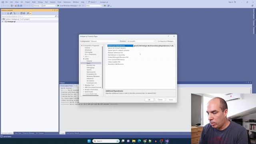Open the Configuration dropdown in Property Pages
Image resolution: width=256 pixels, height=144 pixels.
click(x=104, y=41)
